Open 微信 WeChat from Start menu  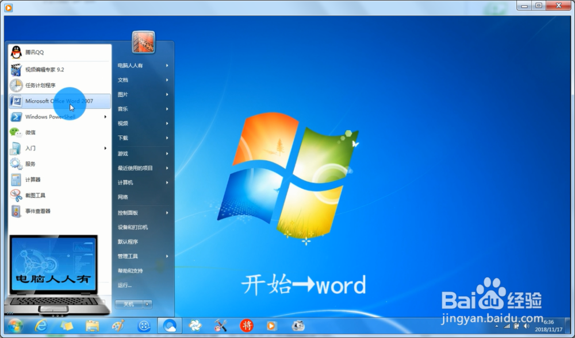(59, 133)
